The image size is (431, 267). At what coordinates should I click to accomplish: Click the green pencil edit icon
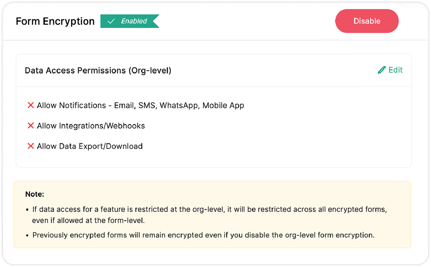pos(382,70)
